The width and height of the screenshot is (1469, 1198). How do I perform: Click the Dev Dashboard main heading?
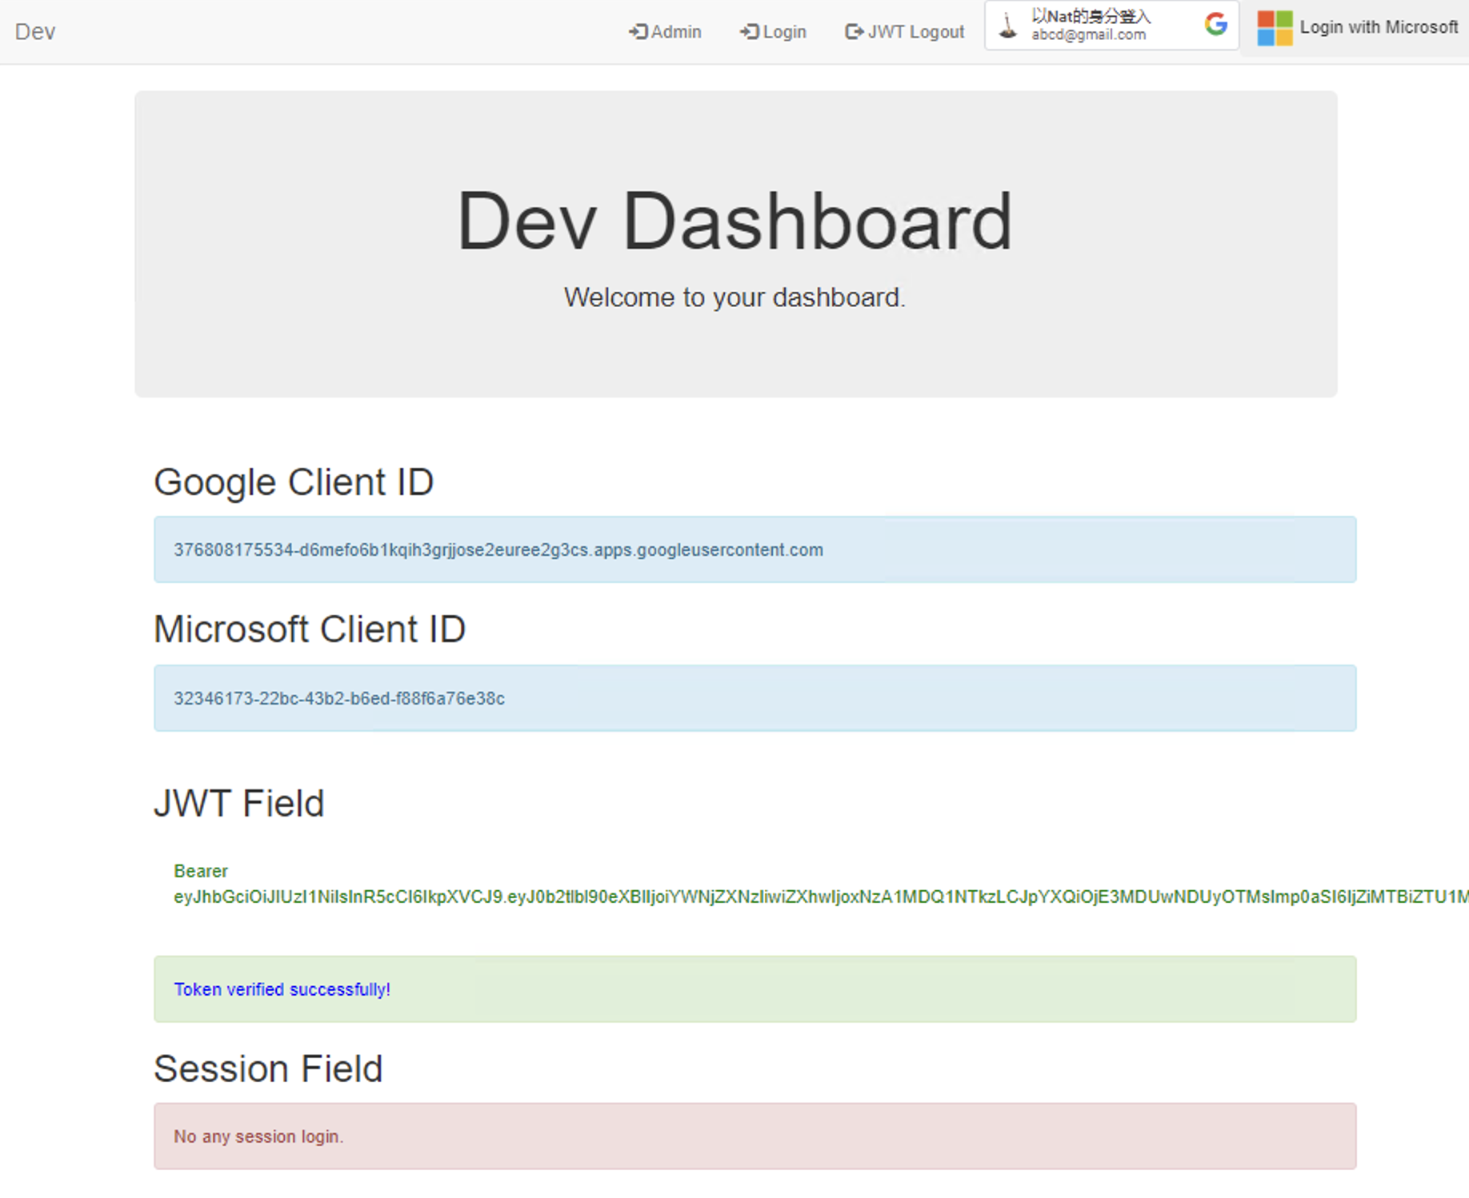tap(734, 222)
